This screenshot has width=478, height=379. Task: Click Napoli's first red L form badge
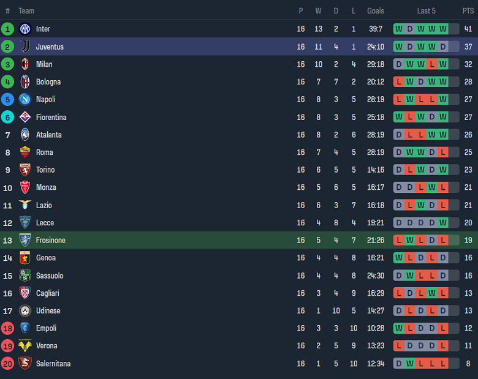(399, 99)
